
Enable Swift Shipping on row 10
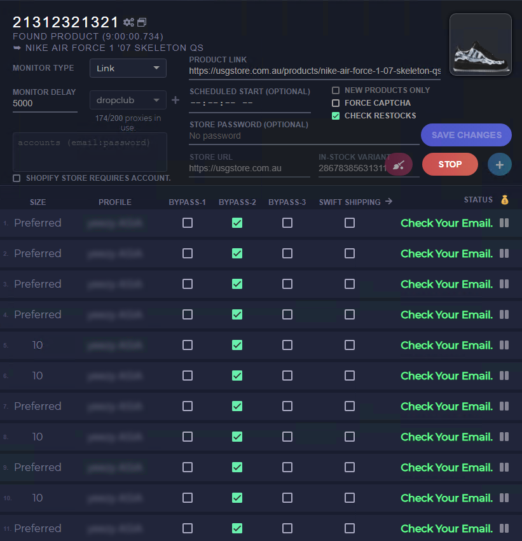[350, 498]
